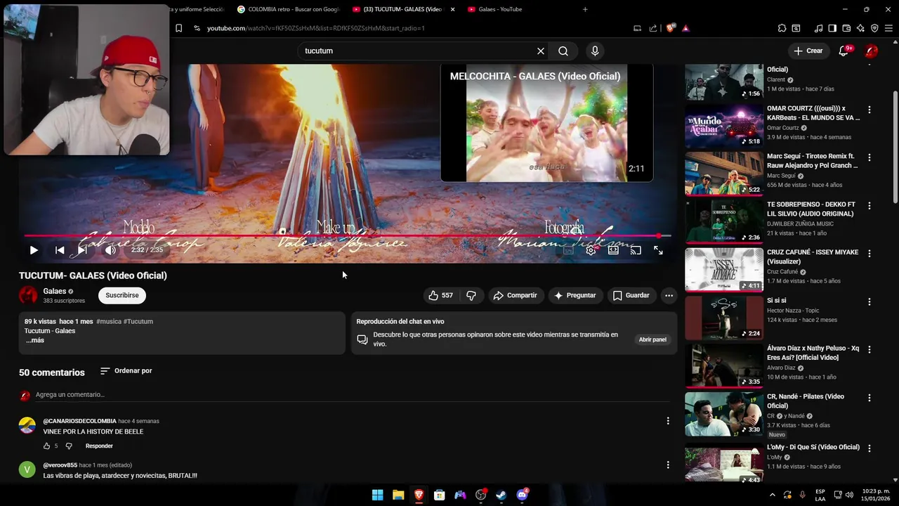The height and width of the screenshot is (506, 899).
Task: Click the tucutum search box
Action: tap(418, 51)
